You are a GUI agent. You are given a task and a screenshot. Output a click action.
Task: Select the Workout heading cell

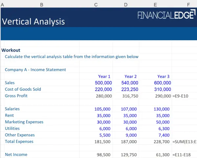click(11, 50)
